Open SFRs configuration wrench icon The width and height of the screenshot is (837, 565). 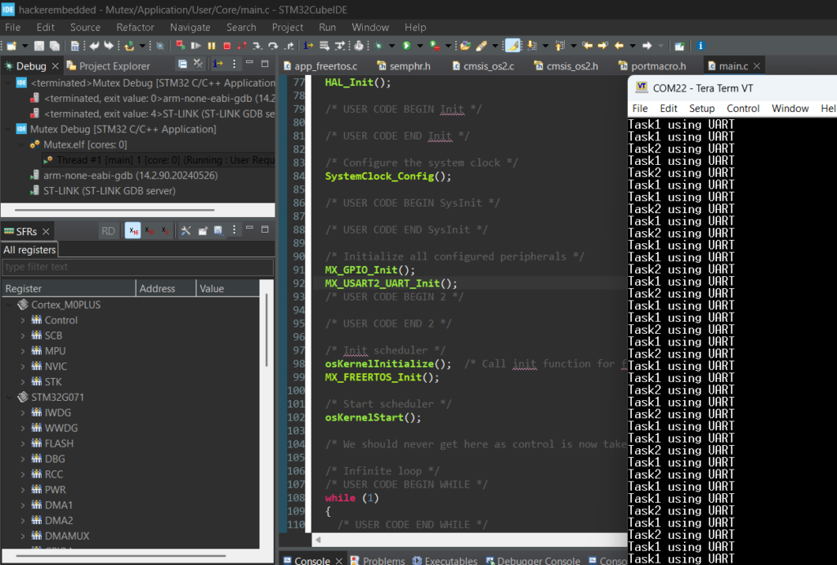coord(186,231)
